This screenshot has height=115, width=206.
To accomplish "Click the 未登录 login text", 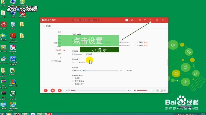I will point(131,20).
